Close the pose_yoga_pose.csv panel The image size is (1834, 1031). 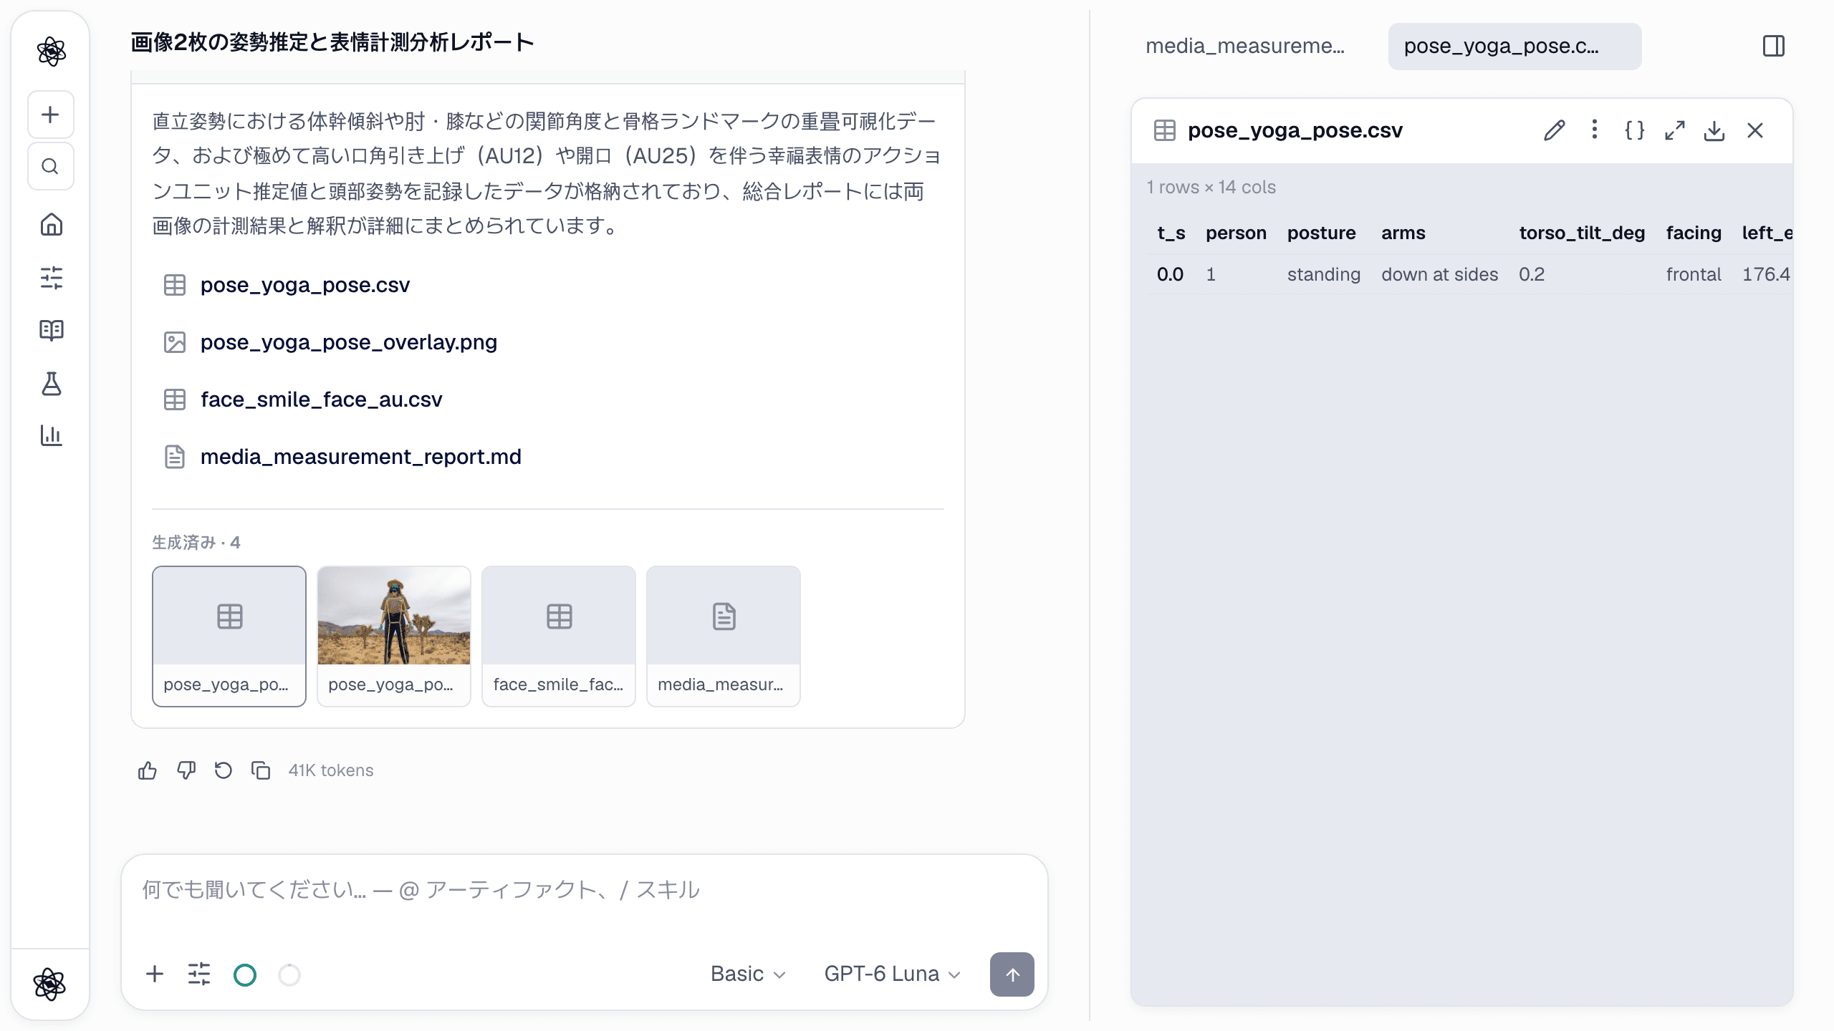point(1755,130)
